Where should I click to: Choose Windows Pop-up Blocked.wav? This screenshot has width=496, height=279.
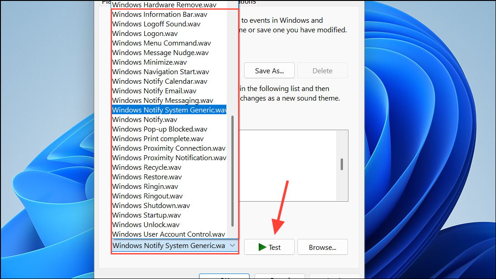point(169,129)
